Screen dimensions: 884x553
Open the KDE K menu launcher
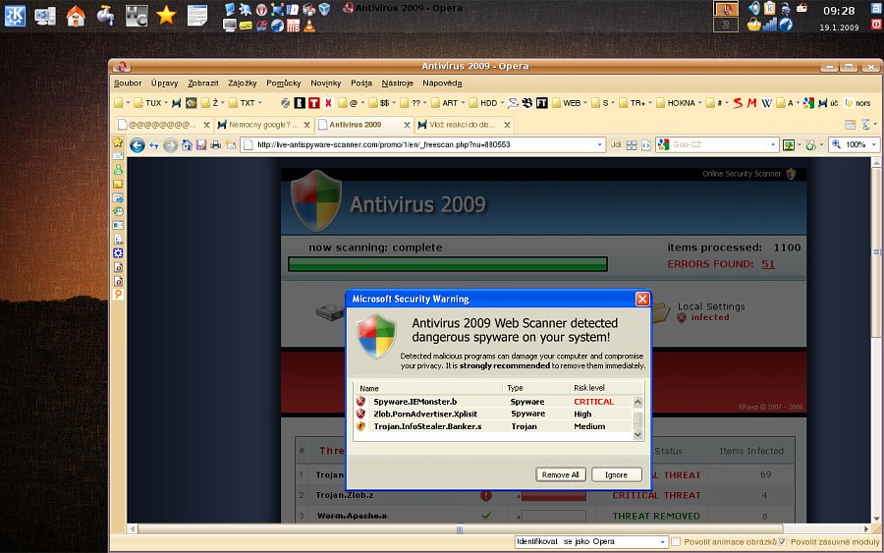[x=15, y=15]
